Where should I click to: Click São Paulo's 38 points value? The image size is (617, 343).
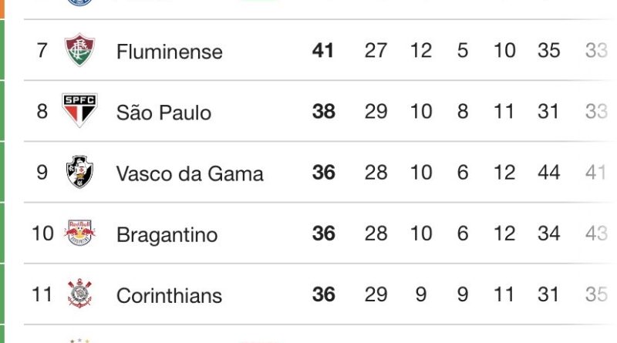click(324, 112)
